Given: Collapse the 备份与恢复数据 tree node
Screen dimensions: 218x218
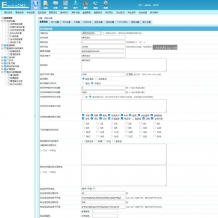Looking at the screenshot, I should click(2, 72).
